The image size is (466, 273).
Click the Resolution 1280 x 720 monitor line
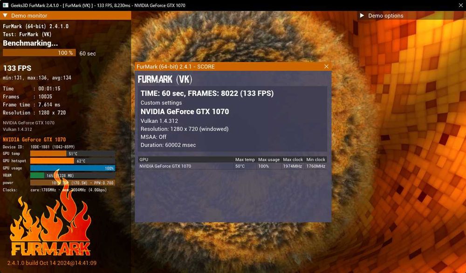[34, 113]
